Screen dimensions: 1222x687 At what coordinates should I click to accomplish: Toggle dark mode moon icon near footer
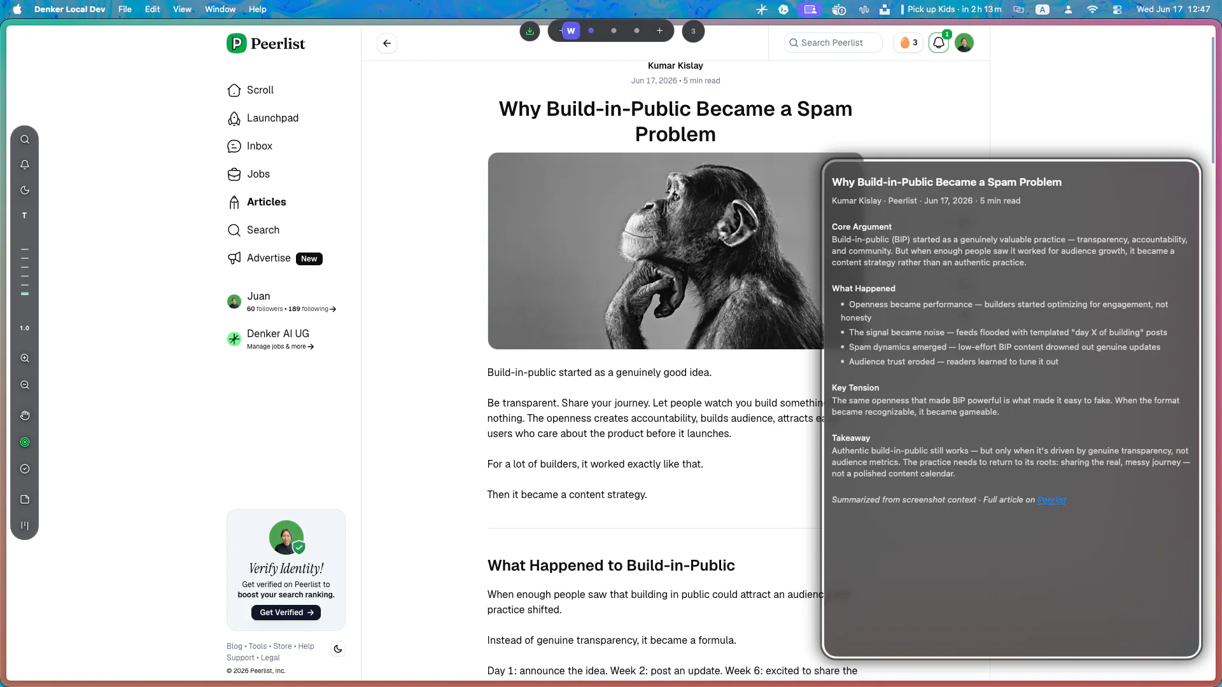pos(338,649)
